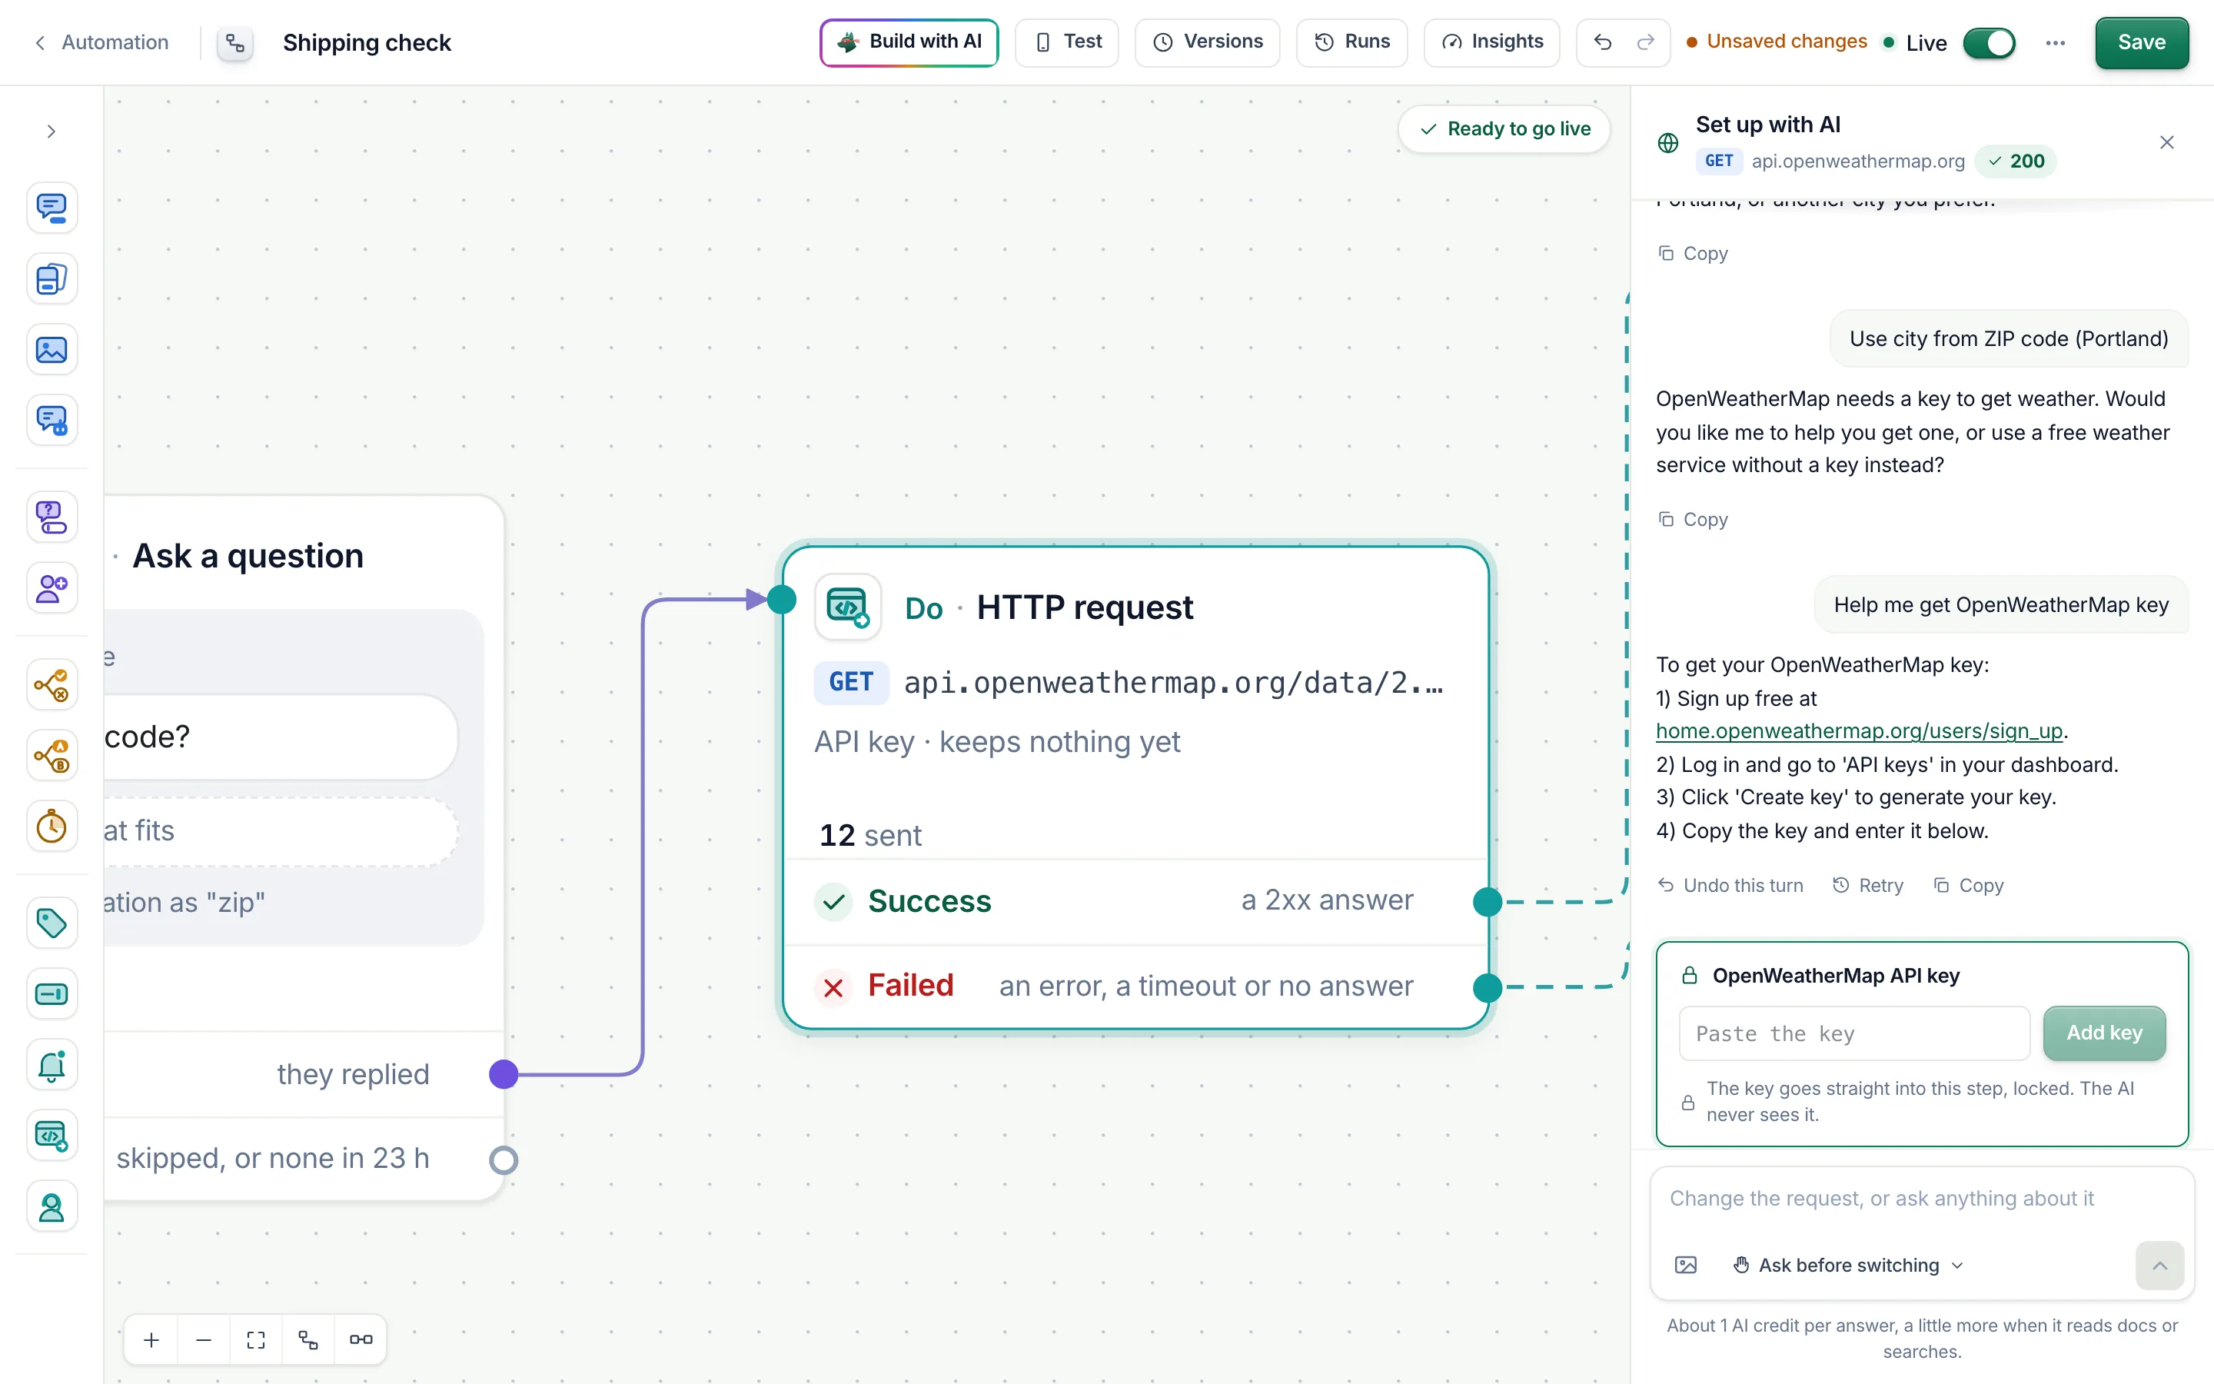Click the zoom in plus icon
Viewport: 2214px width, 1384px height.
tap(152, 1340)
